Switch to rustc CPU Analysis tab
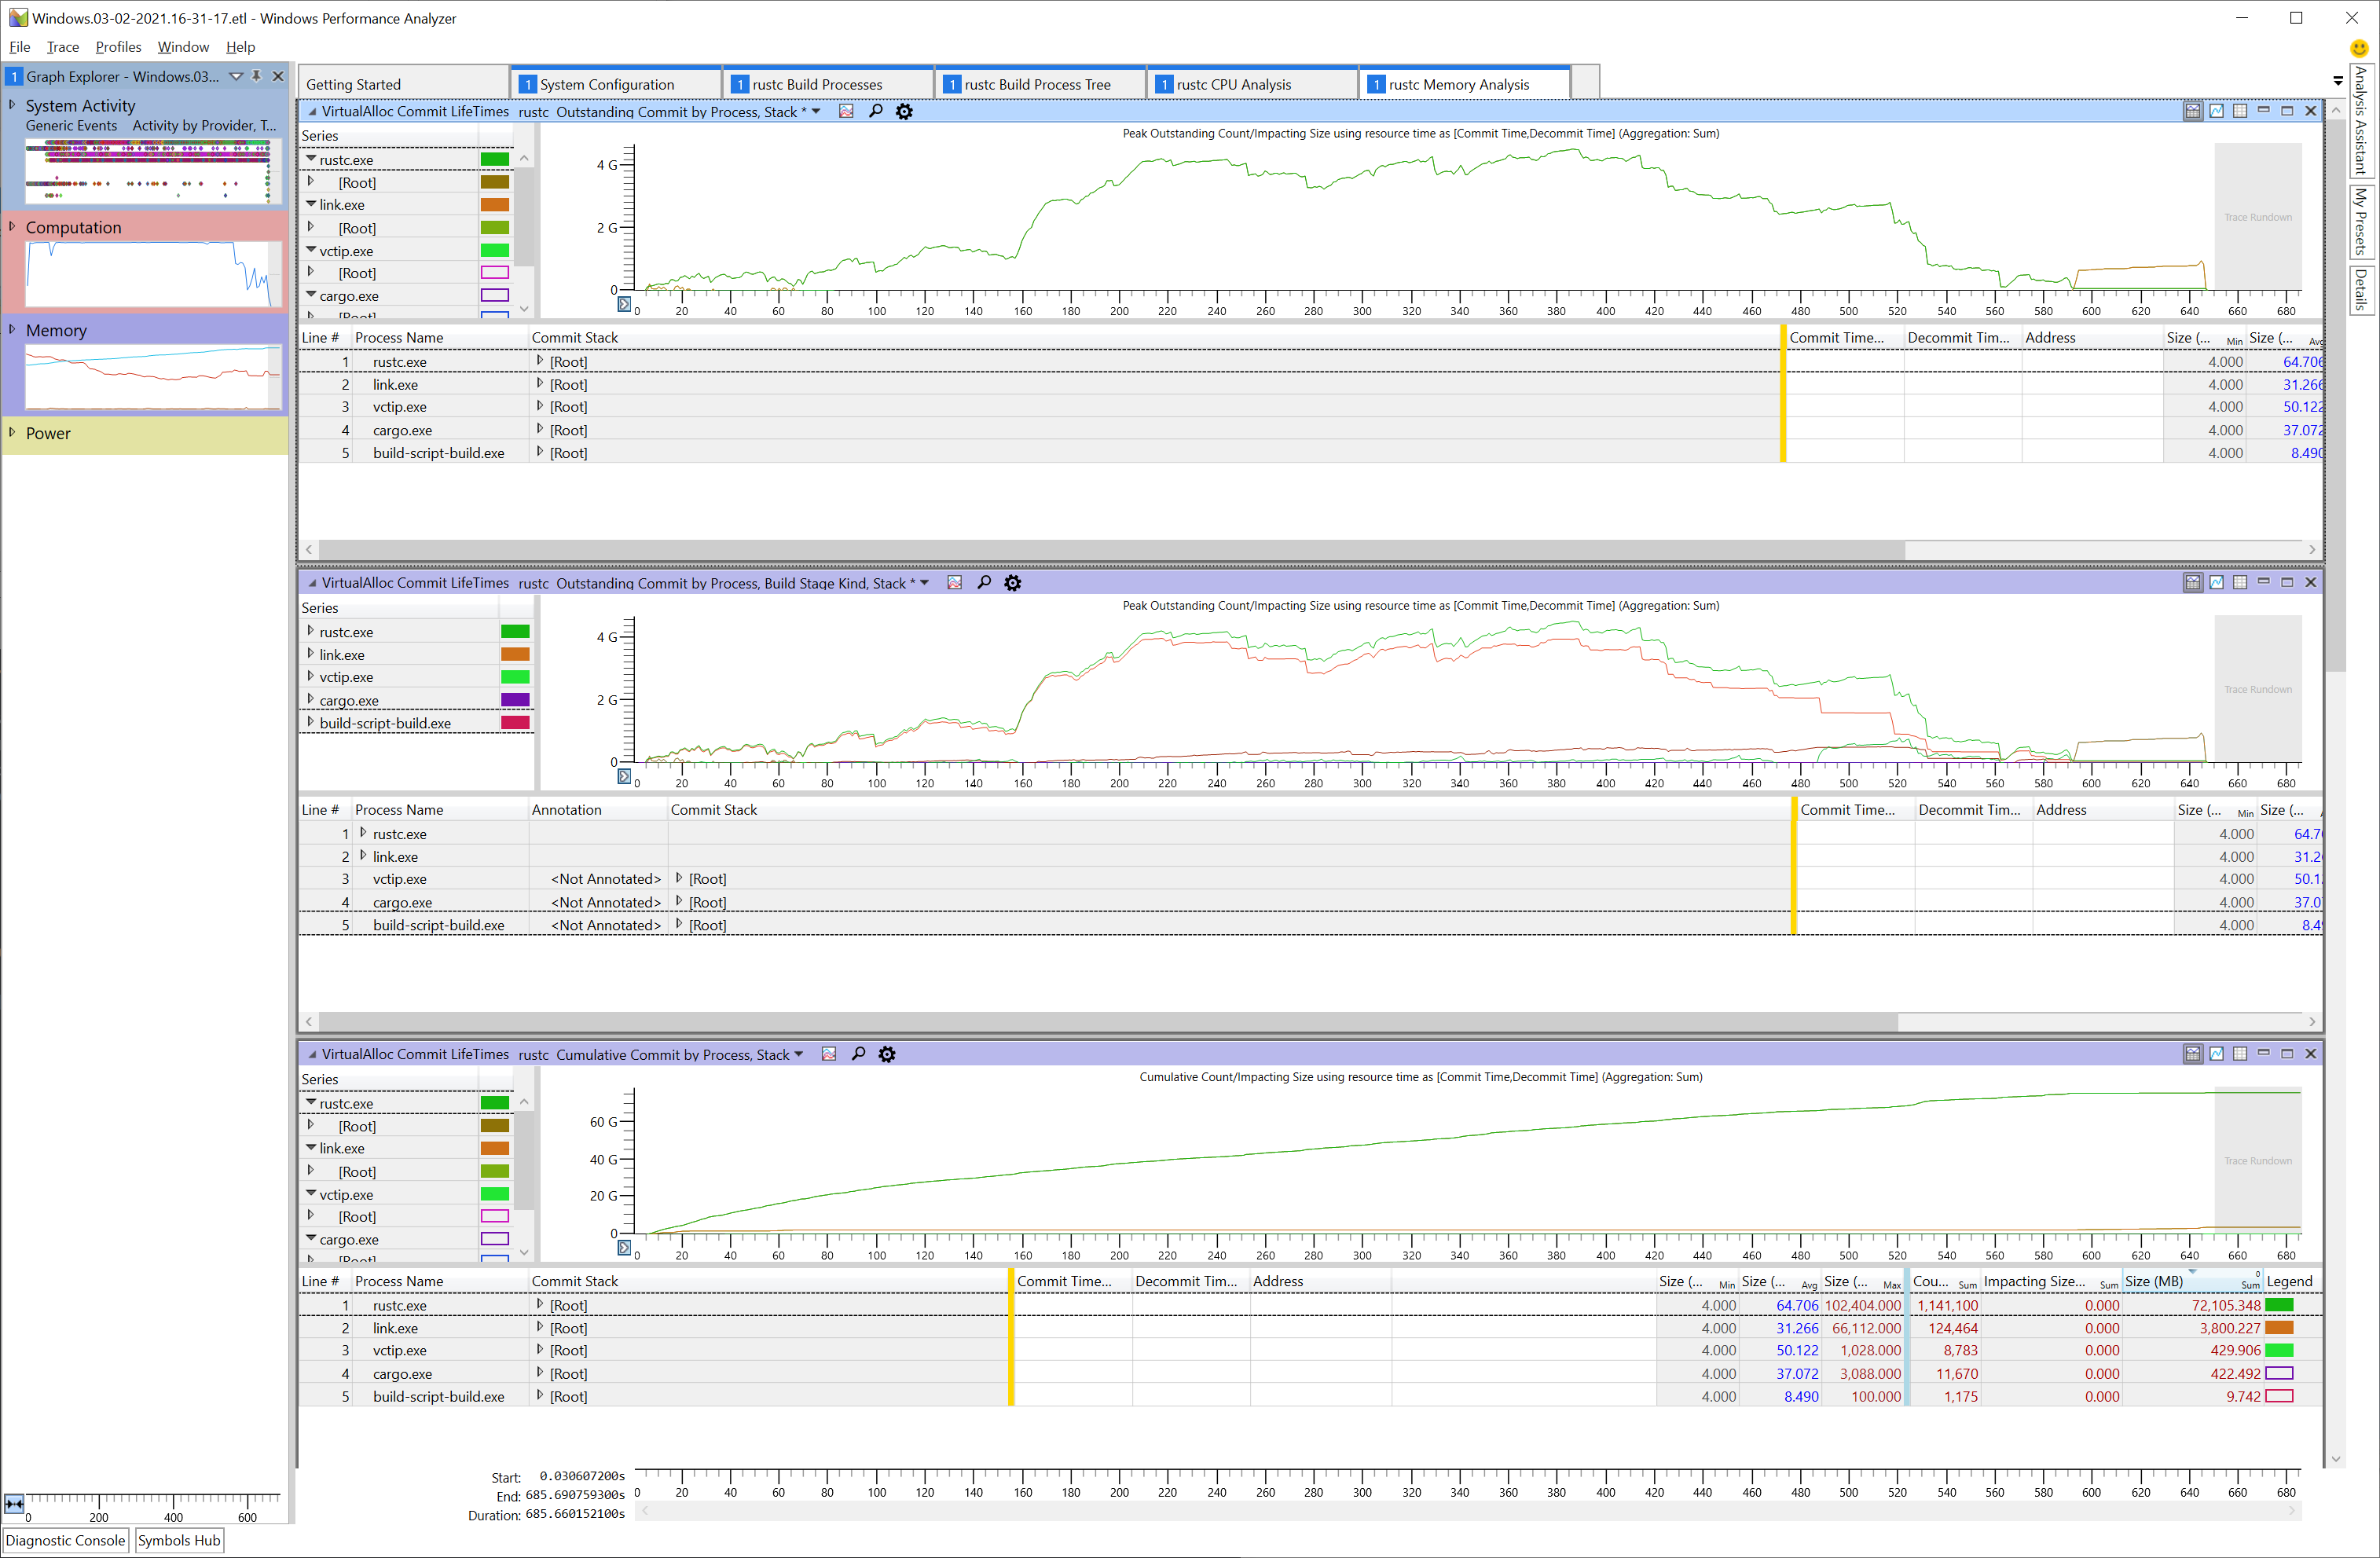Screen dimensions: 2380x1558 click(1233, 84)
